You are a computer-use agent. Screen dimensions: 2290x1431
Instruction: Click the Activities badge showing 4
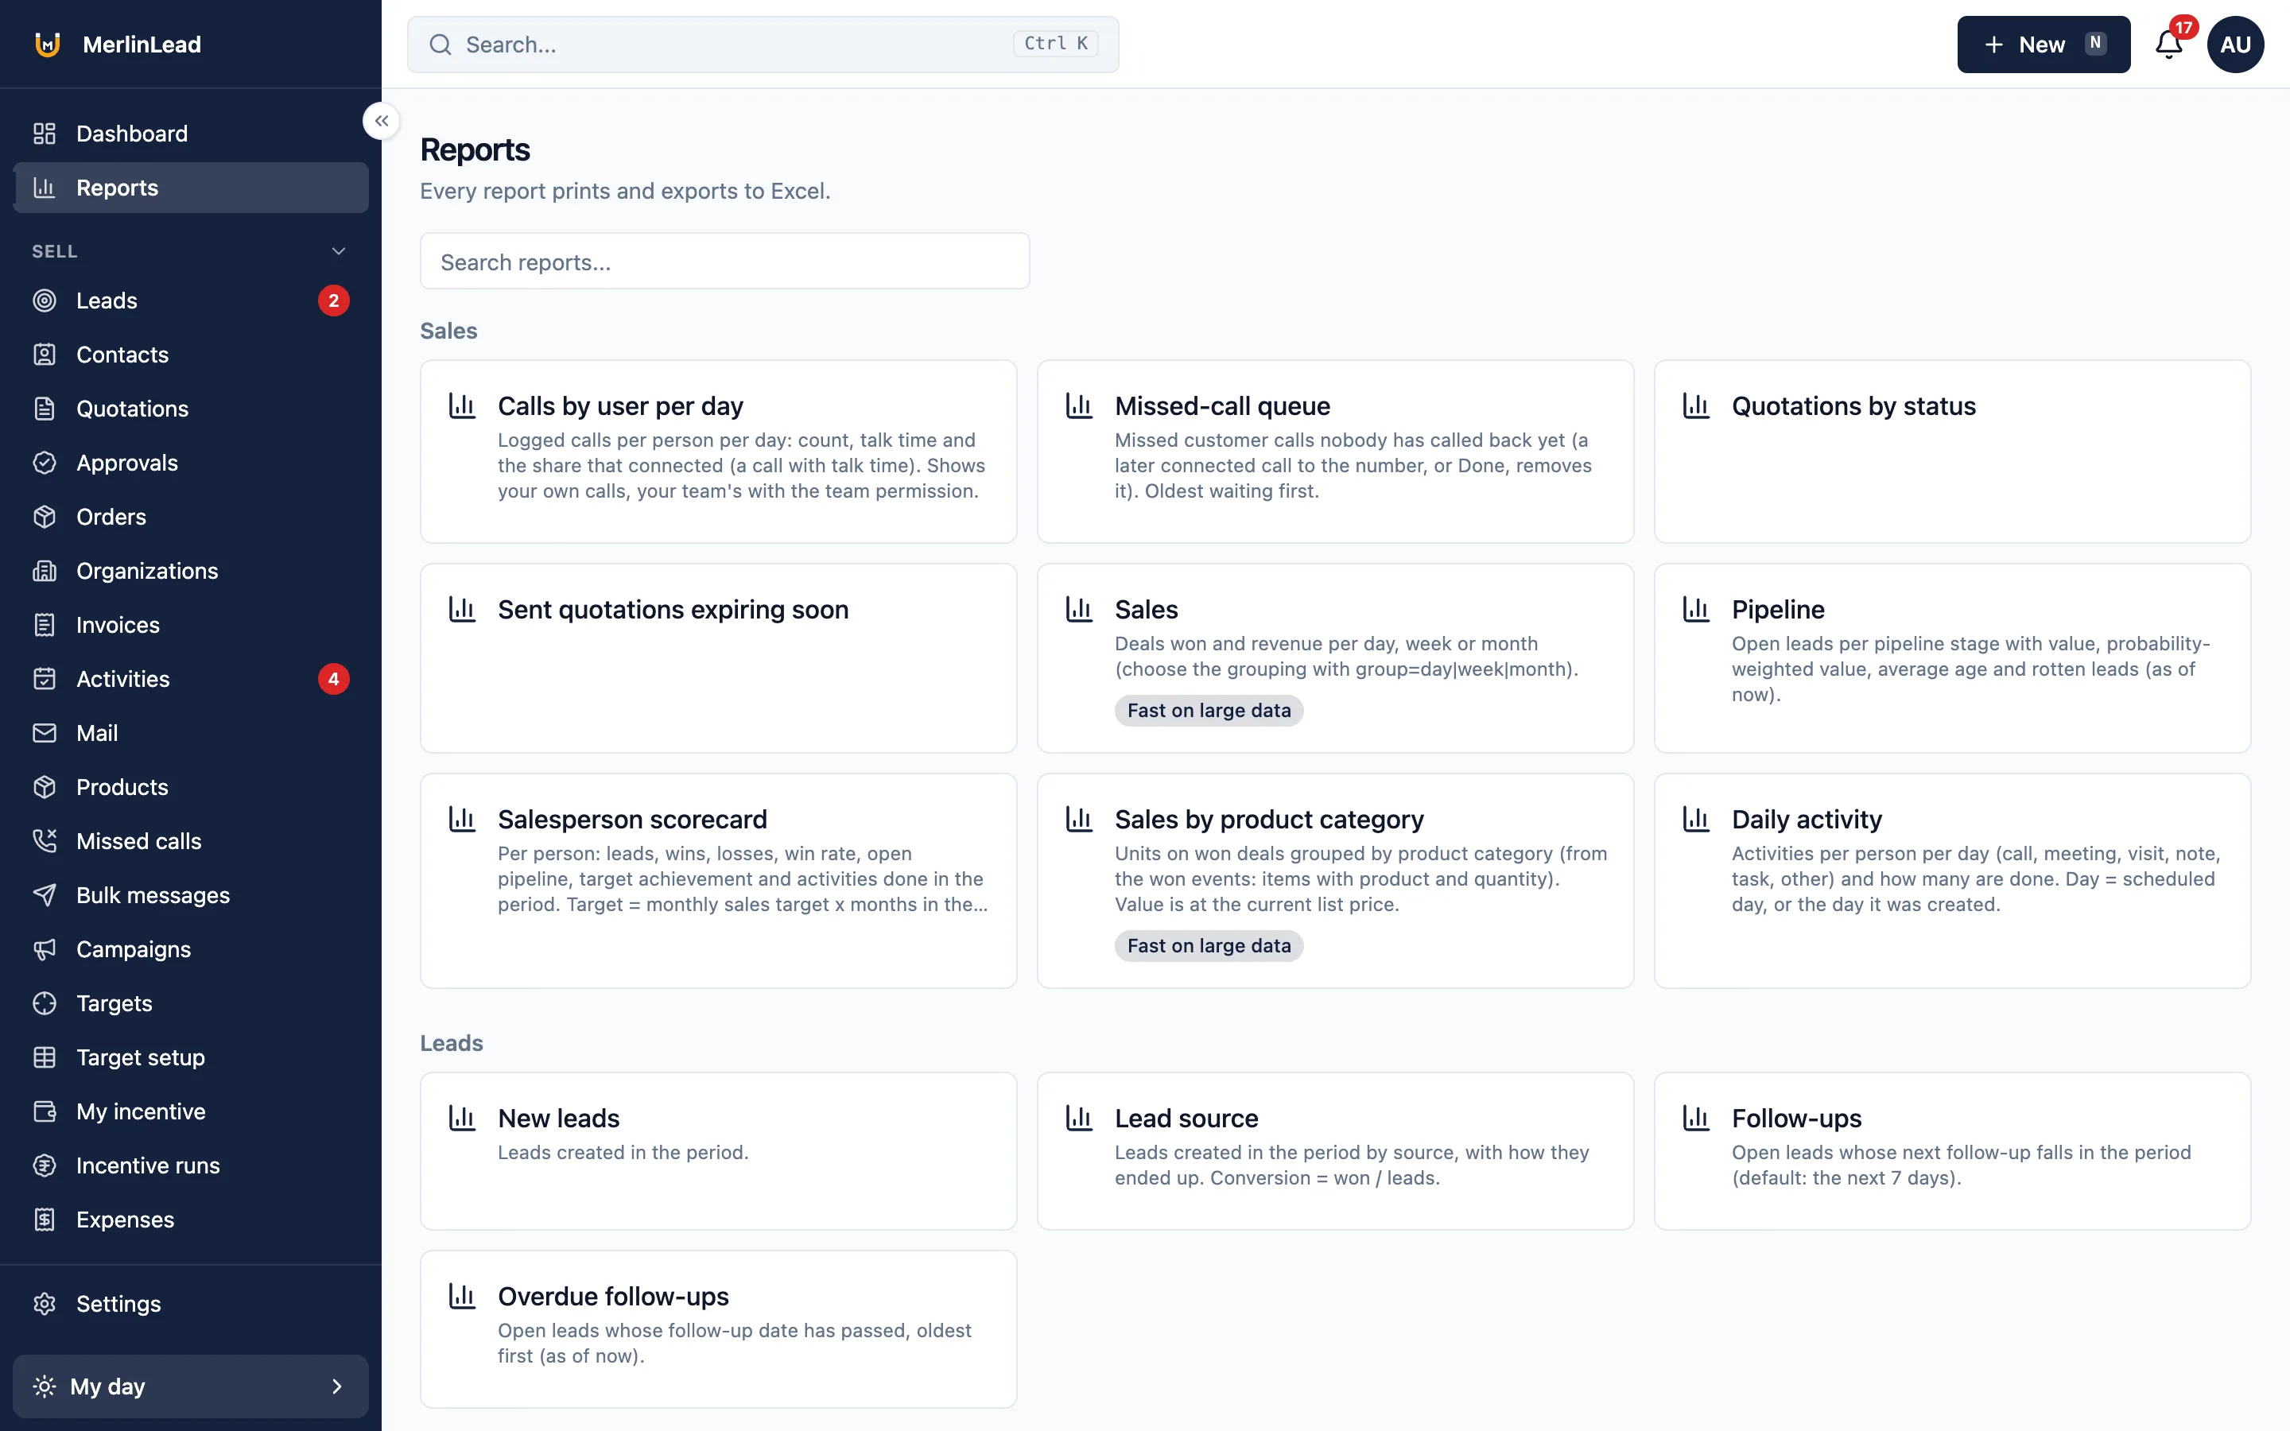tap(333, 679)
